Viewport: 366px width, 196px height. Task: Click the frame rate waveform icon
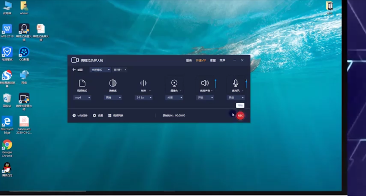coord(144,83)
